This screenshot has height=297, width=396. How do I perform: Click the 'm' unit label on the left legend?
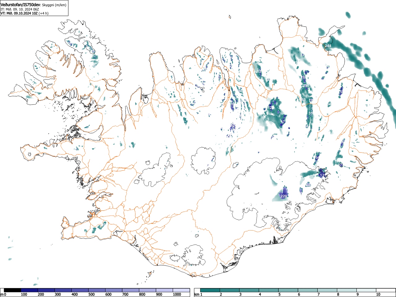[x=2, y=295]
